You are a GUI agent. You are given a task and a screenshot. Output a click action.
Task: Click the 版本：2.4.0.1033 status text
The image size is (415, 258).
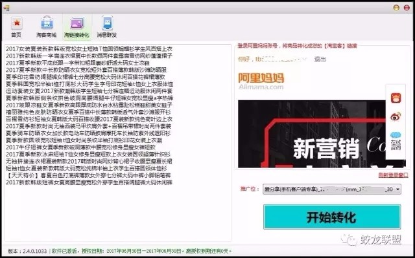click(27, 251)
